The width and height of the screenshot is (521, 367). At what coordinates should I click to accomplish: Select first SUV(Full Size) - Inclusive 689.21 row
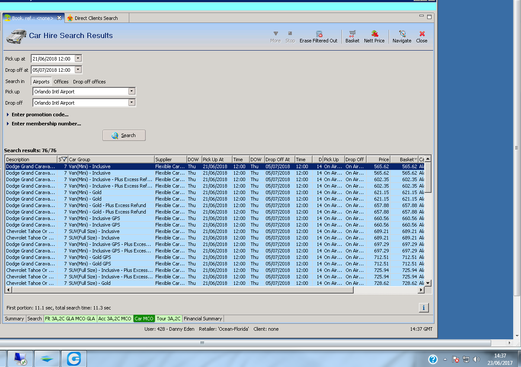[x=215, y=231]
